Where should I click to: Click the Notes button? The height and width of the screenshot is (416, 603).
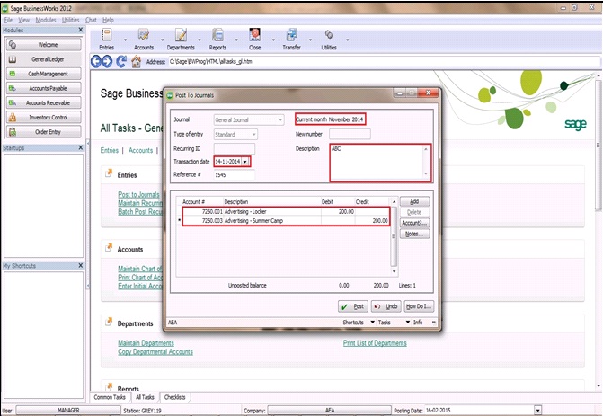(414, 234)
